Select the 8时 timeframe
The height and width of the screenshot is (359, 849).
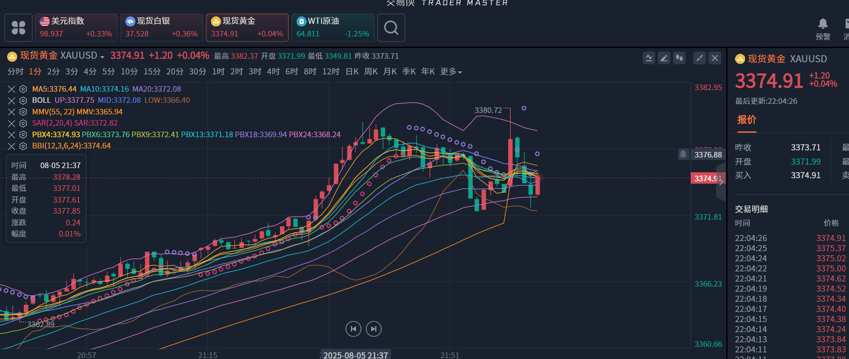point(310,72)
